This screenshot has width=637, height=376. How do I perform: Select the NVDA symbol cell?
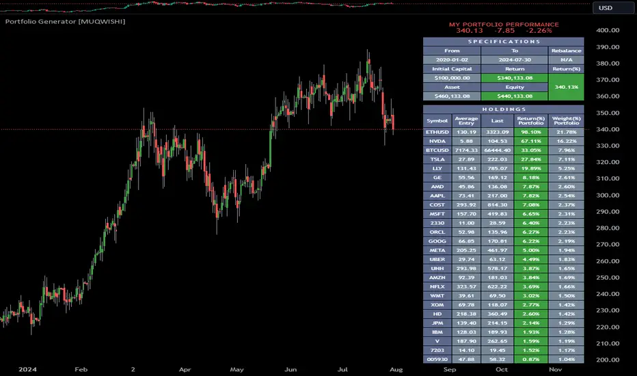pos(437,142)
